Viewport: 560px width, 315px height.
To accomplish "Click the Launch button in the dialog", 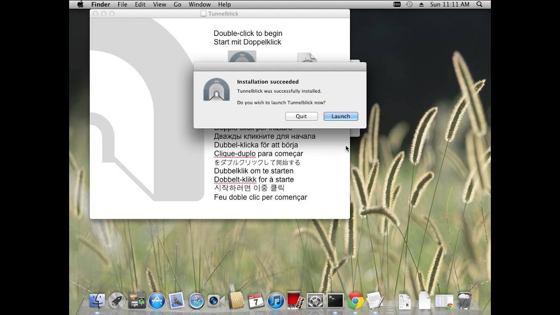I will coord(341,116).
